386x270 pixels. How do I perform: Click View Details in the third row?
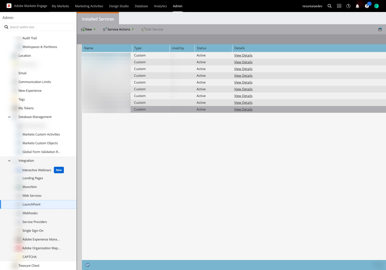[x=243, y=69]
